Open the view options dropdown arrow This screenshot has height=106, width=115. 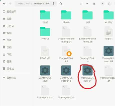[87, 3]
